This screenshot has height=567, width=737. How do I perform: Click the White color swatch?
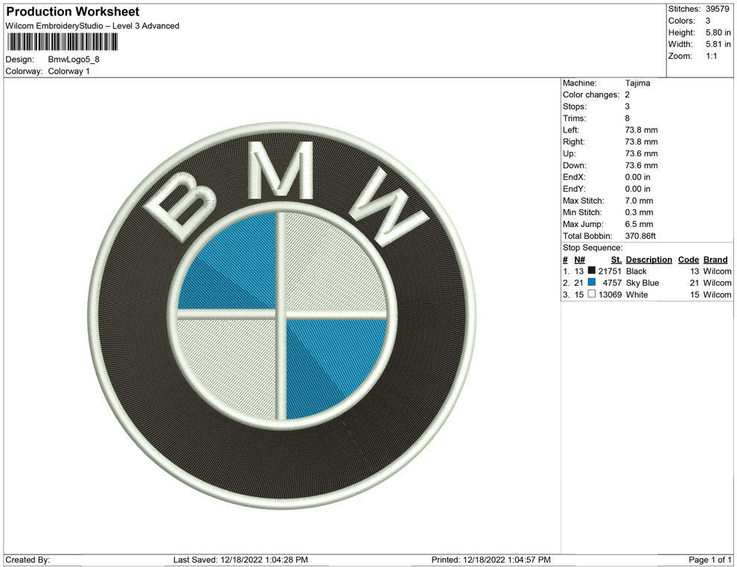tap(592, 294)
